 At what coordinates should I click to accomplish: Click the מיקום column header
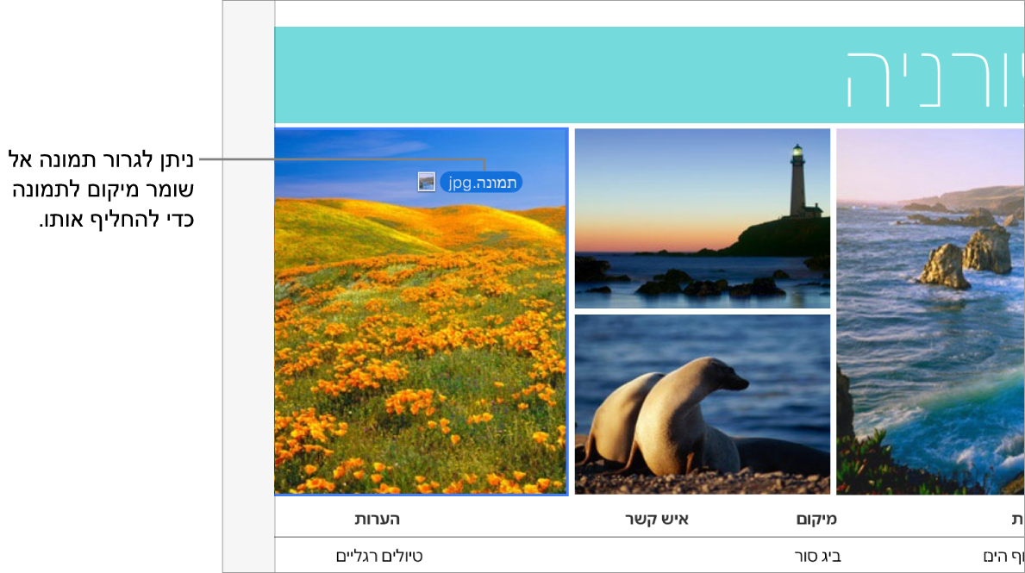(816, 520)
